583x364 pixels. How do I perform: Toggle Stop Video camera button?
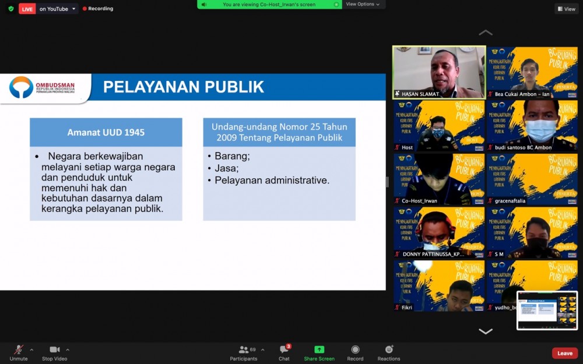point(55,353)
